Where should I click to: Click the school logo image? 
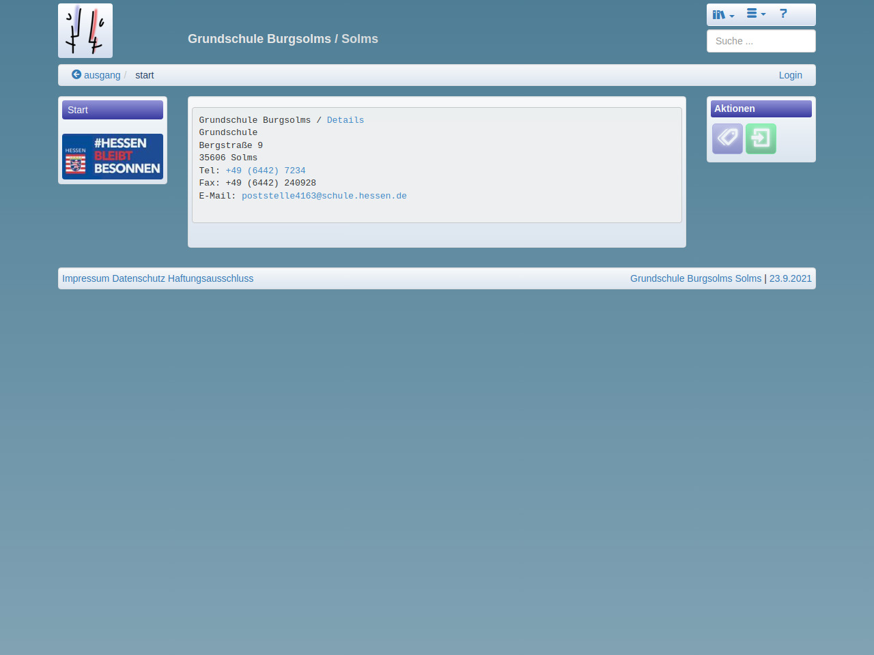[x=85, y=31]
